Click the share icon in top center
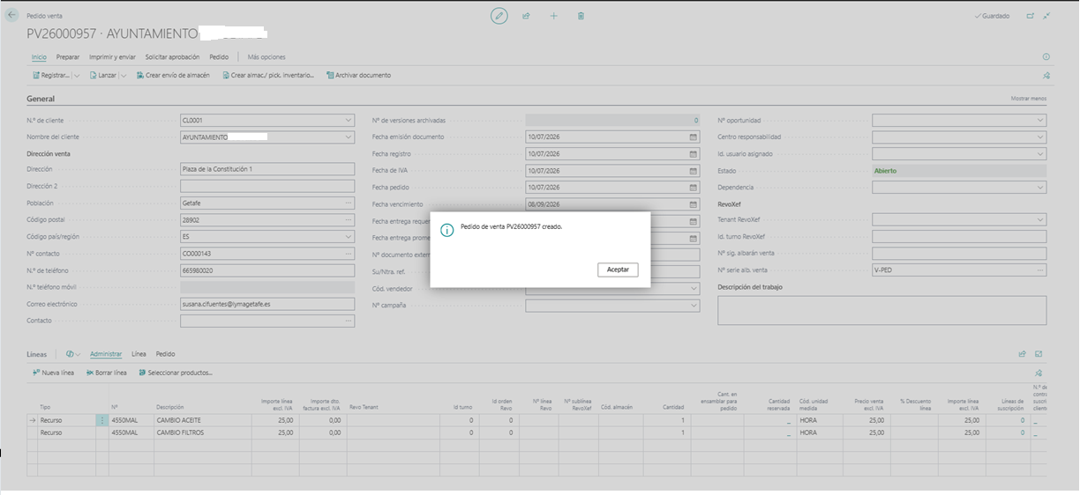Screen dimensions: 1080x495 coord(526,16)
